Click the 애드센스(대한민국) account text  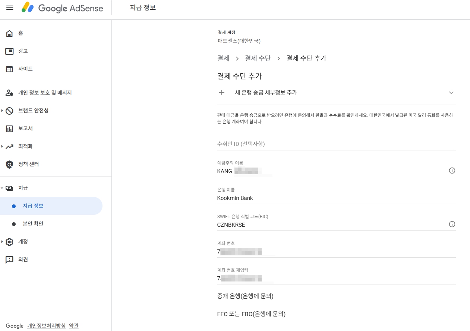(x=239, y=41)
